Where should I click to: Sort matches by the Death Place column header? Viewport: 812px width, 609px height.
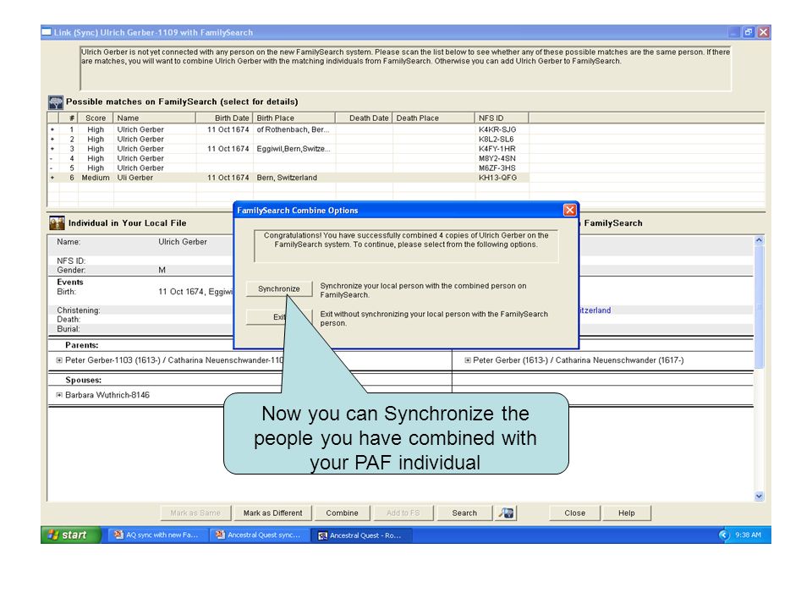433,118
